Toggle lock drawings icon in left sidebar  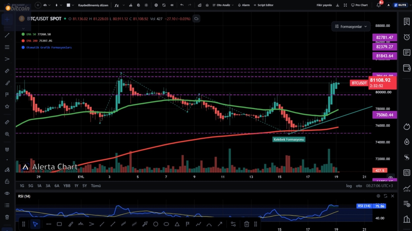(7, 181)
